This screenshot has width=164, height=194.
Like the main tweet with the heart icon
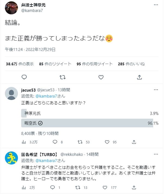[x=101, y=77]
